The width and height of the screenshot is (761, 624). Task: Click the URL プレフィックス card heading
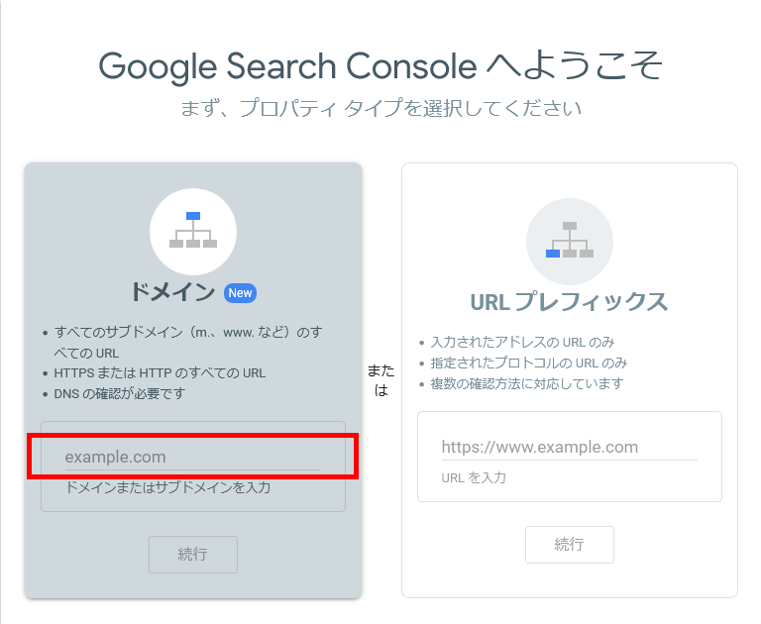coord(569,302)
